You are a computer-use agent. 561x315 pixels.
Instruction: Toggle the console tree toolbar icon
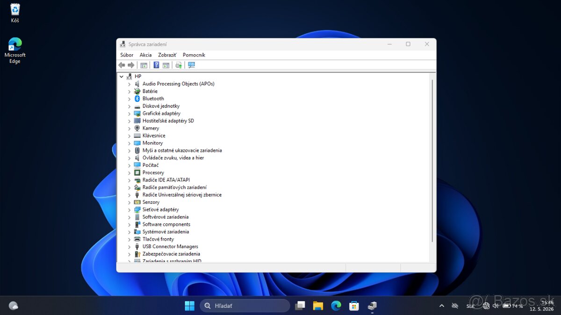144,65
